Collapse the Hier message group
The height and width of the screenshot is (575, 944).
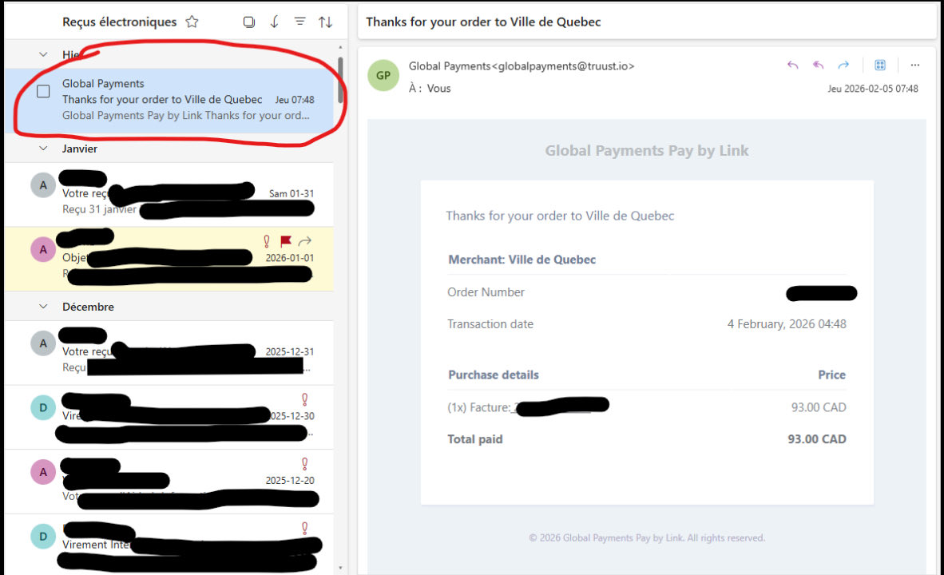click(43, 54)
